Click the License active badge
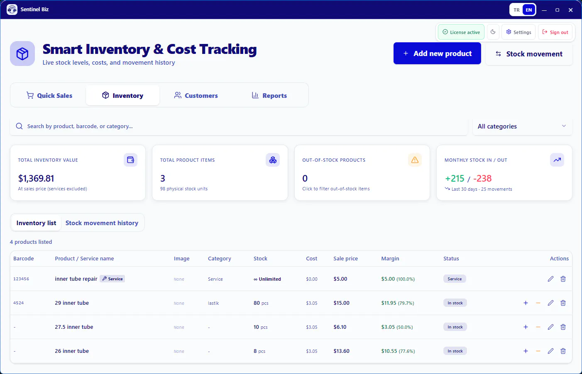Viewport: 582px width, 374px height. point(461,32)
